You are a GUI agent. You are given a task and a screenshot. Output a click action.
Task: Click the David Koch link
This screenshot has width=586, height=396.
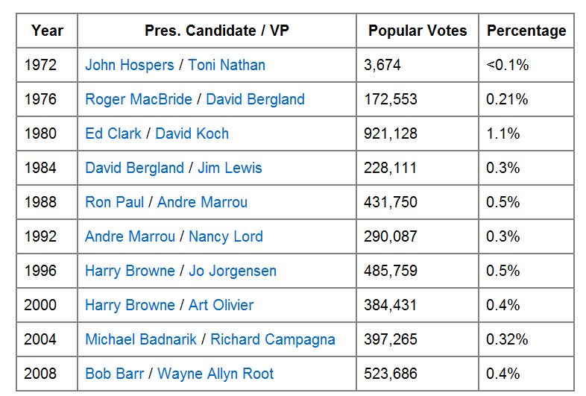[192, 133]
